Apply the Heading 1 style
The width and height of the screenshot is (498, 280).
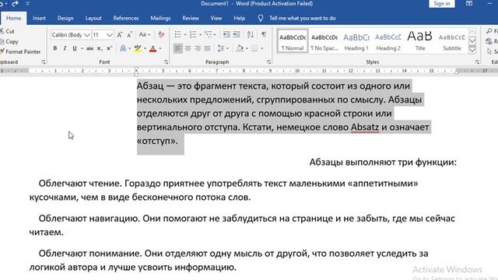356,41
